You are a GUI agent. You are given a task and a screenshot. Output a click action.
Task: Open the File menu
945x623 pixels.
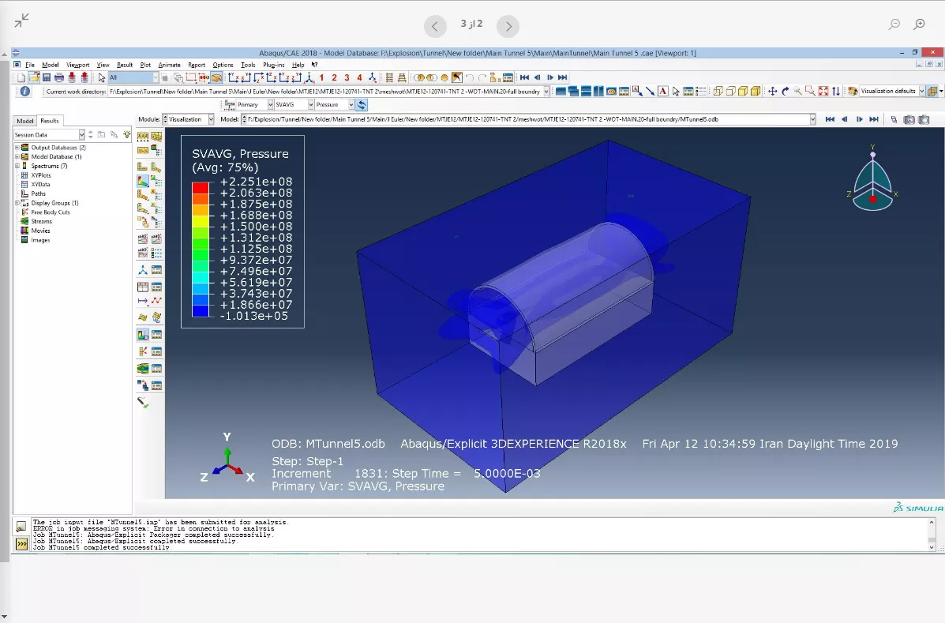pos(29,65)
